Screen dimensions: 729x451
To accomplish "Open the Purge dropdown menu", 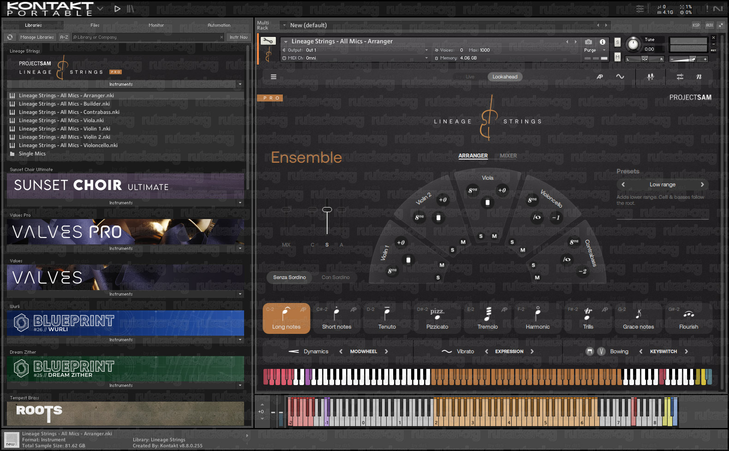I will (x=594, y=50).
